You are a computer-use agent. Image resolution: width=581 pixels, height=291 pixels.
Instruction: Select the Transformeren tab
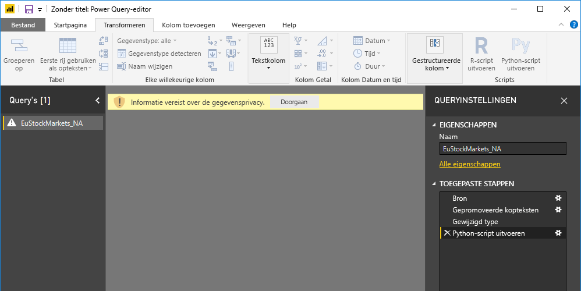[x=125, y=25]
